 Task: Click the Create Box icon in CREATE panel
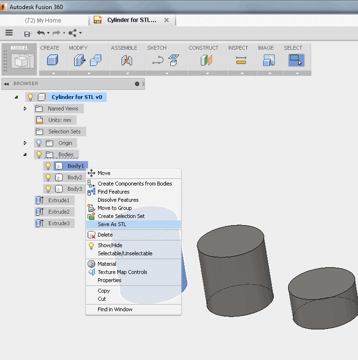pos(53,60)
